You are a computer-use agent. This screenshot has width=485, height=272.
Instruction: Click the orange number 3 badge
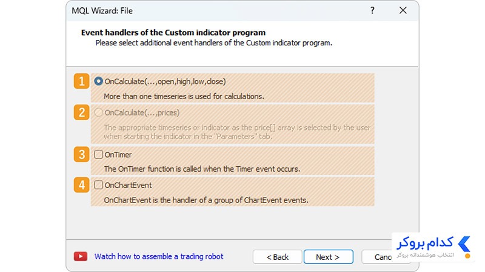(82, 154)
